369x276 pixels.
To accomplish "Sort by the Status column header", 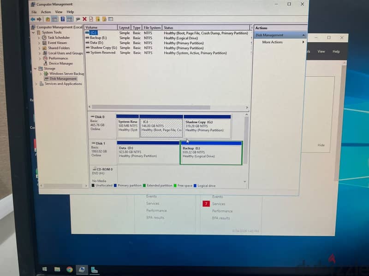I will [x=206, y=28].
